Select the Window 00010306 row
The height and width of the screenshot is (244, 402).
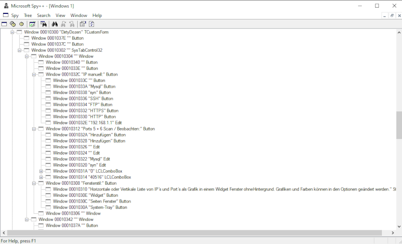(73, 213)
